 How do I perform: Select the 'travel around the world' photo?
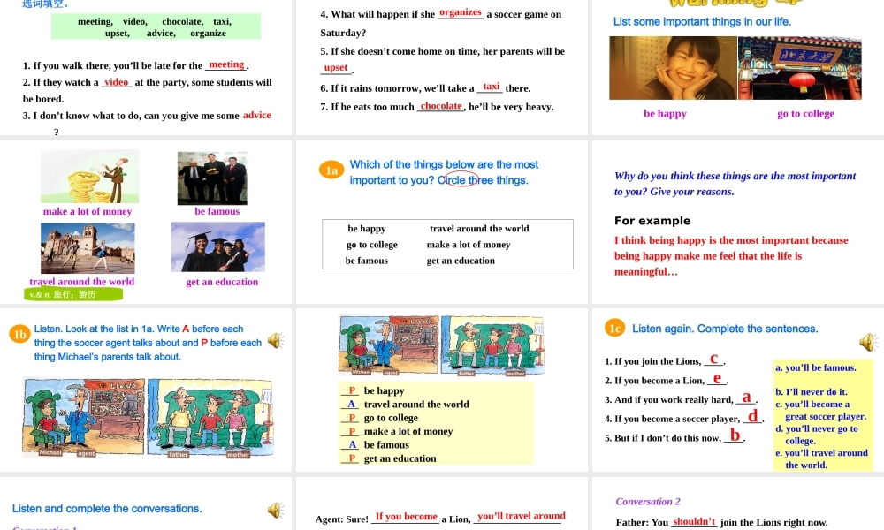point(88,248)
